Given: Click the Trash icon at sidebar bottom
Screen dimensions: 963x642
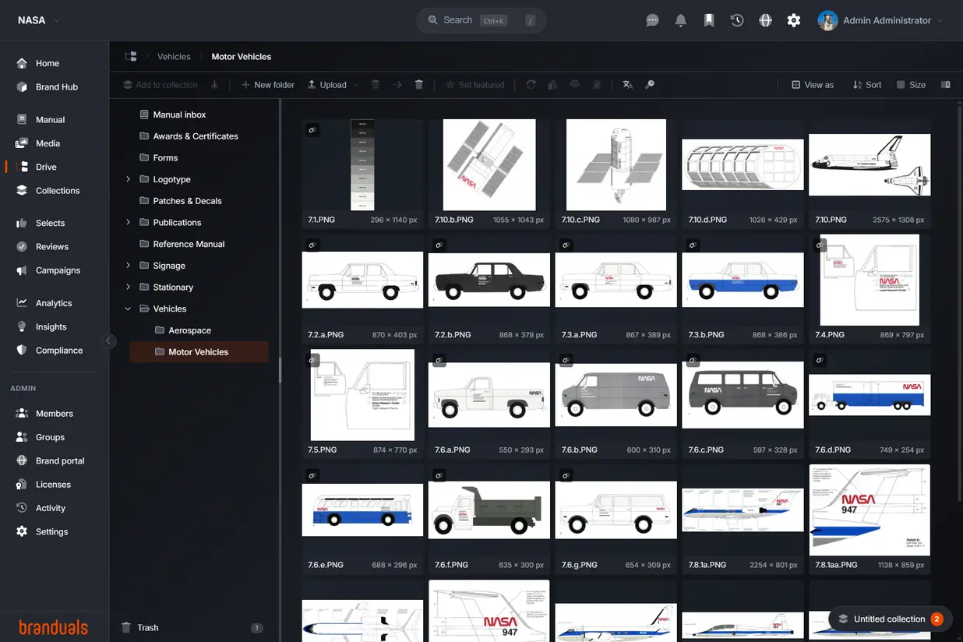Looking at the screenshot, I should point(126,627).
